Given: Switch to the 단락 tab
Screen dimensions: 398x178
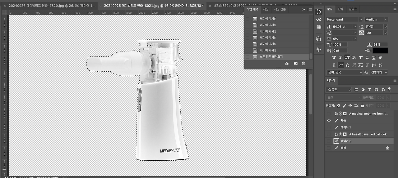Looking at the screenshot, I should 340,9.
